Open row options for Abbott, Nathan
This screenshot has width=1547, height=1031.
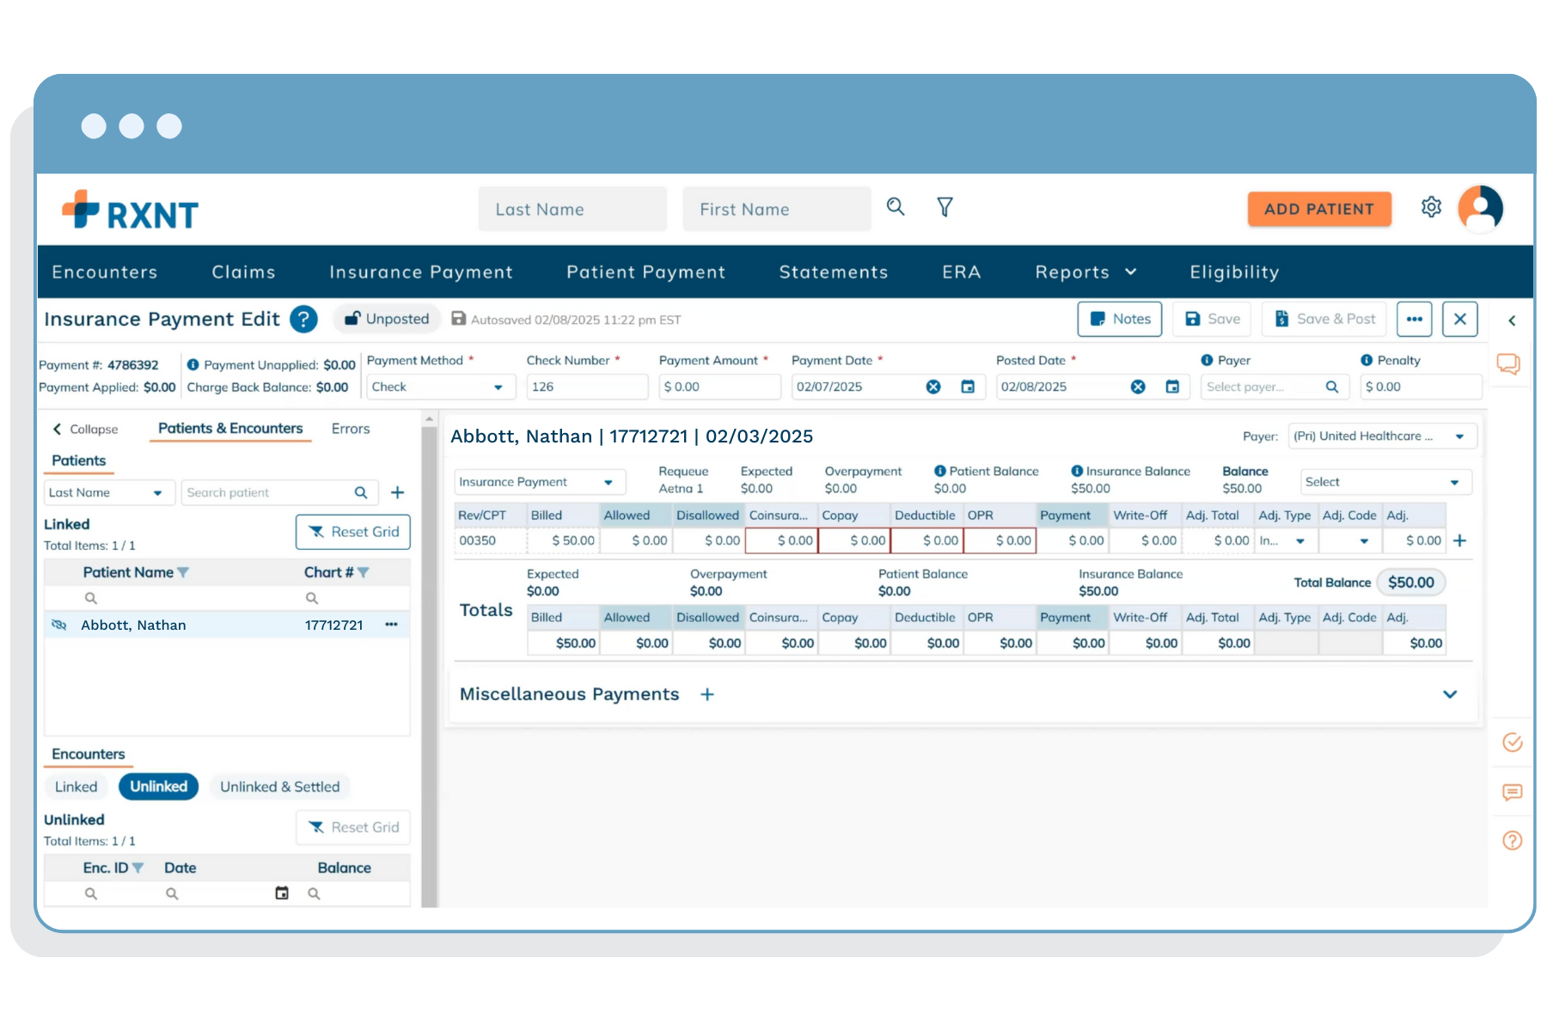pyautogui.click(x=392, y=625)
